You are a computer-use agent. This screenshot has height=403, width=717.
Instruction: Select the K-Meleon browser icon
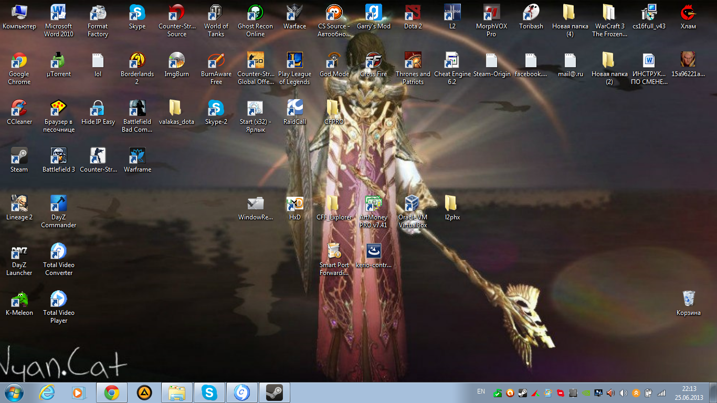coord(19,303)
